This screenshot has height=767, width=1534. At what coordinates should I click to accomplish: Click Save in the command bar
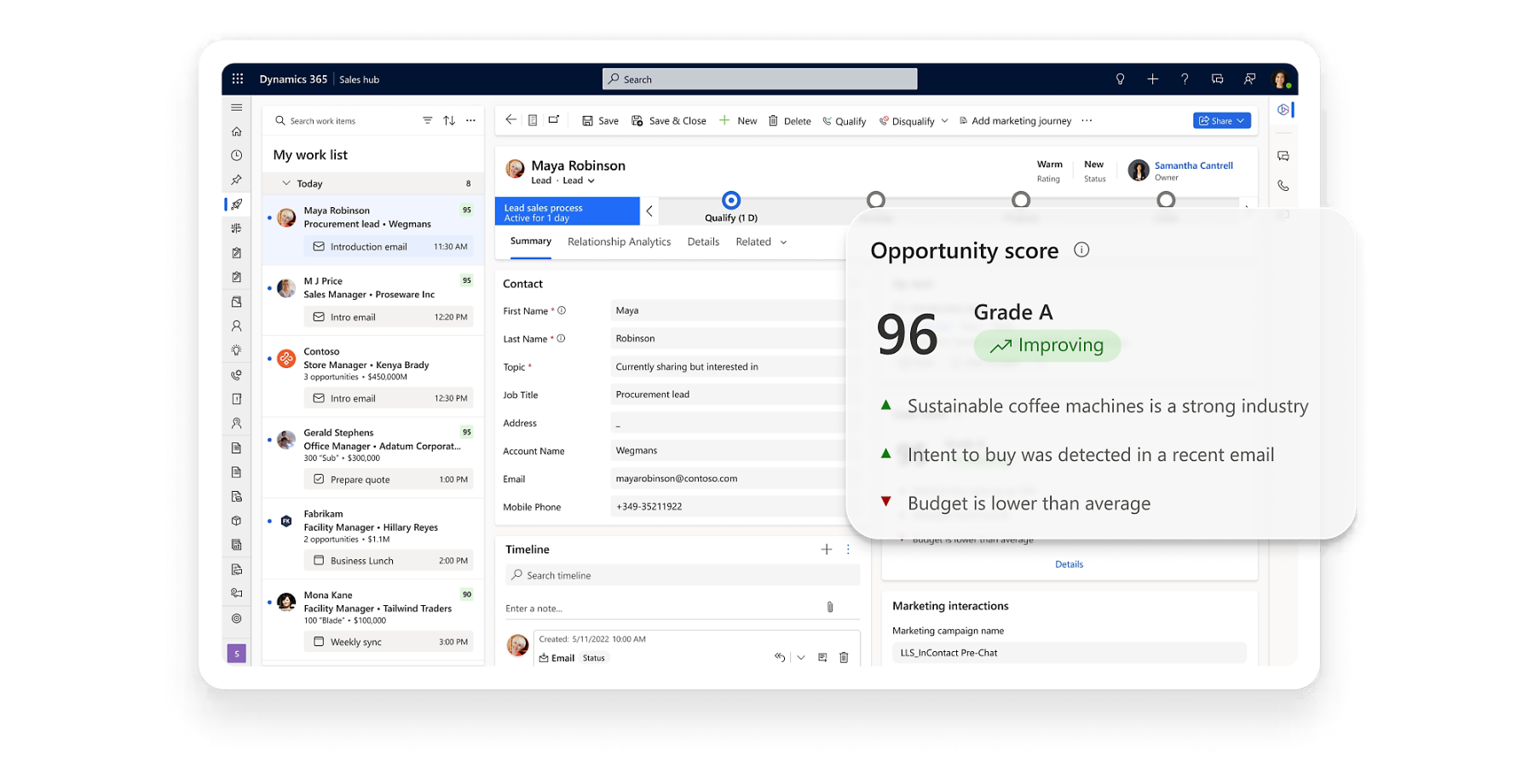coord(600,121)
